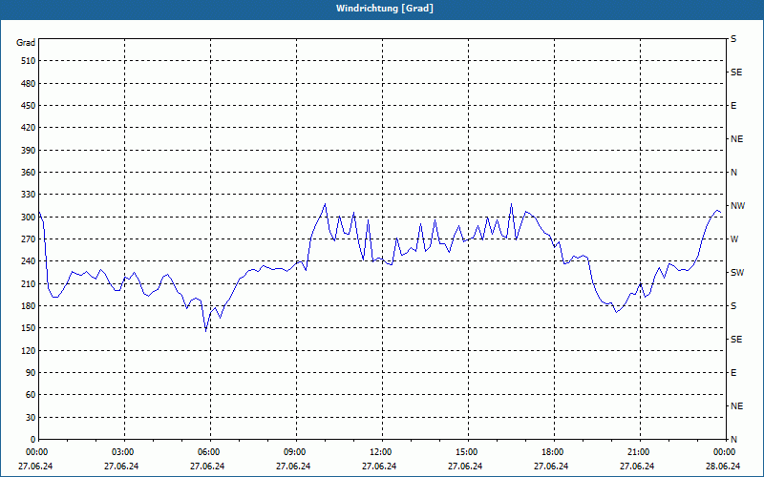This screenshot has width=764, height=477.
Task: Click the 00:00 label above 28.06.24
Action: [725, 451]
